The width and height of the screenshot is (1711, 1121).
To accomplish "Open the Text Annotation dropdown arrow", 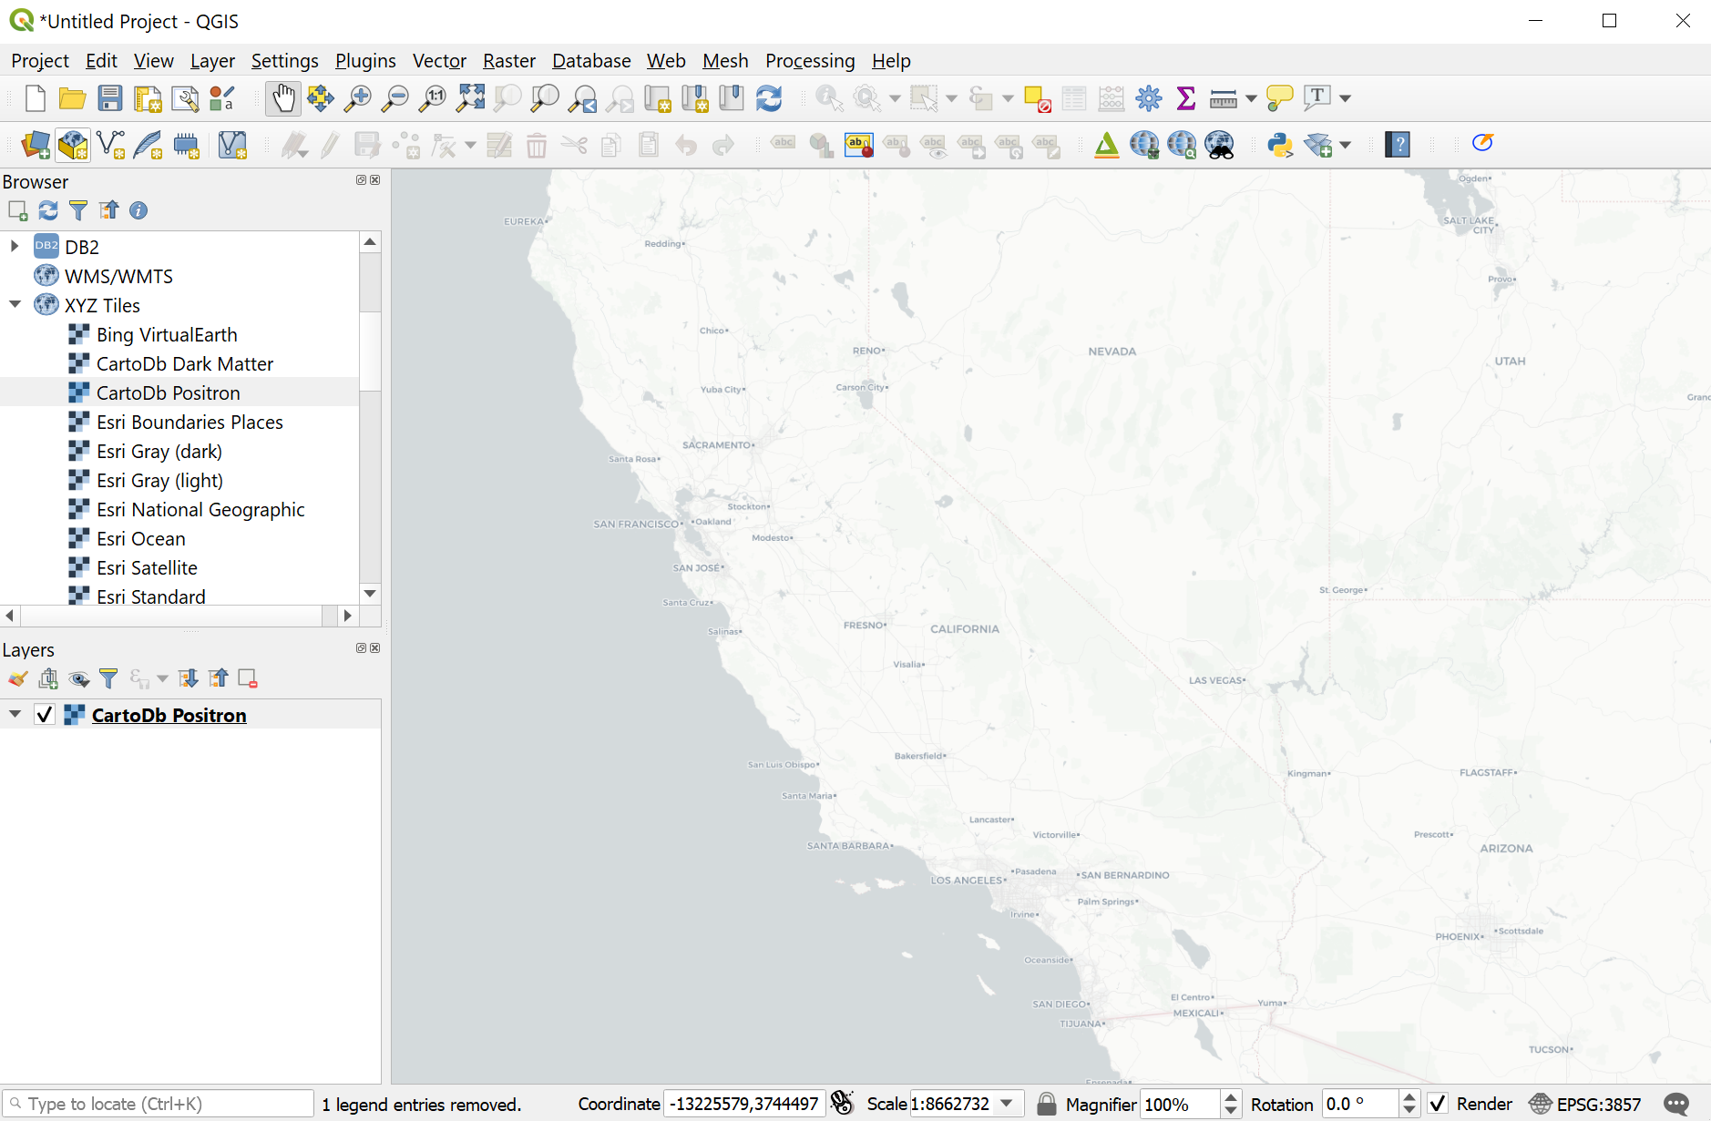I will [1345, 98].
